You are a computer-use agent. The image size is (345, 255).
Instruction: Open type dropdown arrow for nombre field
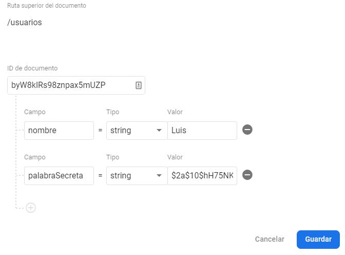[x=159, y=131]
